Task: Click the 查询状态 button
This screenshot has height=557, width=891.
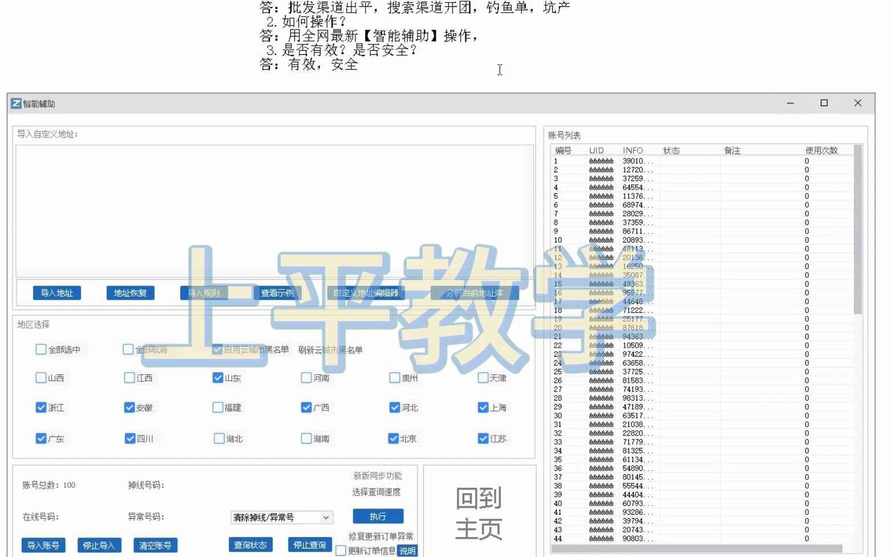Action: point(250,545)
